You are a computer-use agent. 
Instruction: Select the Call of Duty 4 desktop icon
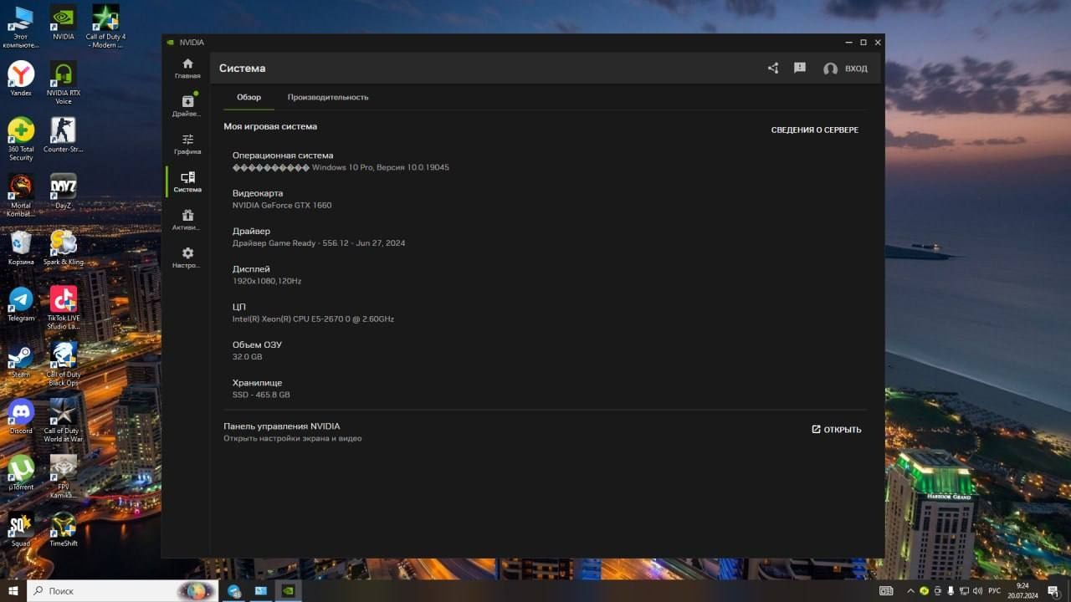[105, 27]
